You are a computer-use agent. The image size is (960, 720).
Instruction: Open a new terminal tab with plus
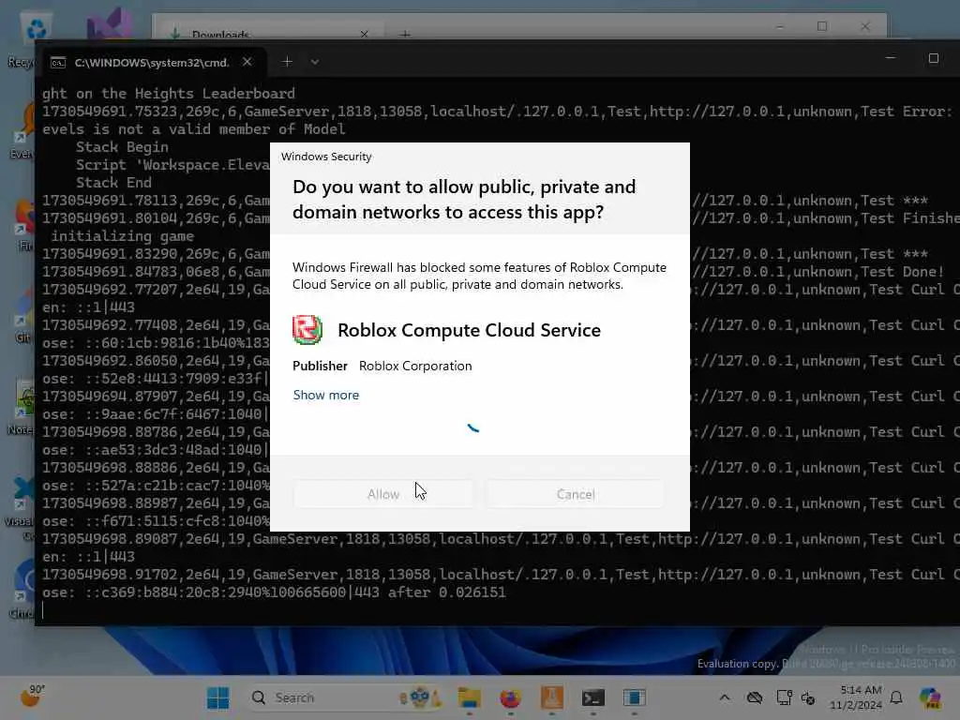click(287, 62)
